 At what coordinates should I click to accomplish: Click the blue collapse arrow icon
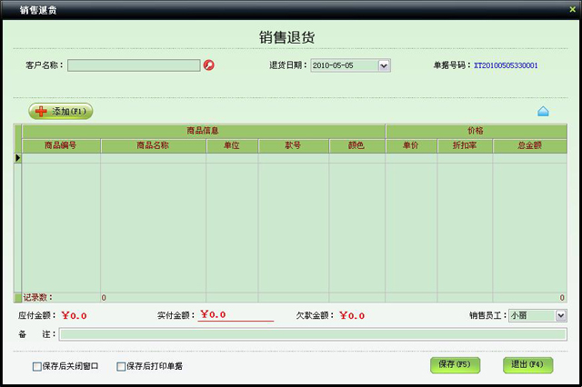pos(543,111)
